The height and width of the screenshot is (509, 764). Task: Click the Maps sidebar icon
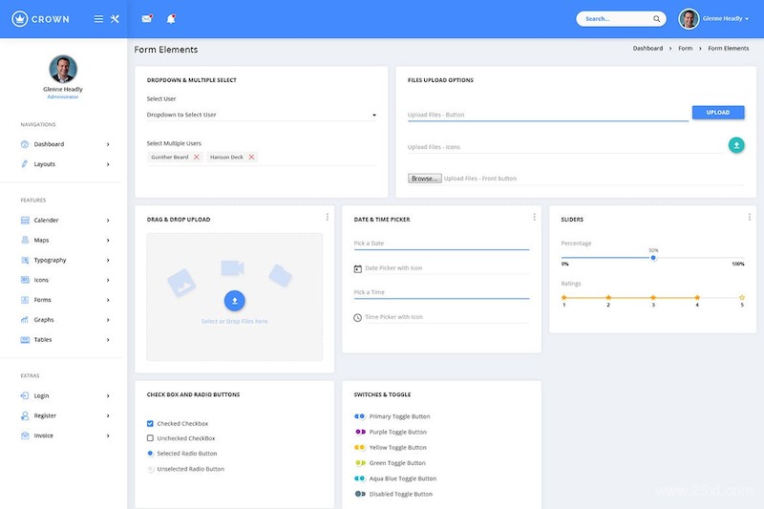pos(25,240)
